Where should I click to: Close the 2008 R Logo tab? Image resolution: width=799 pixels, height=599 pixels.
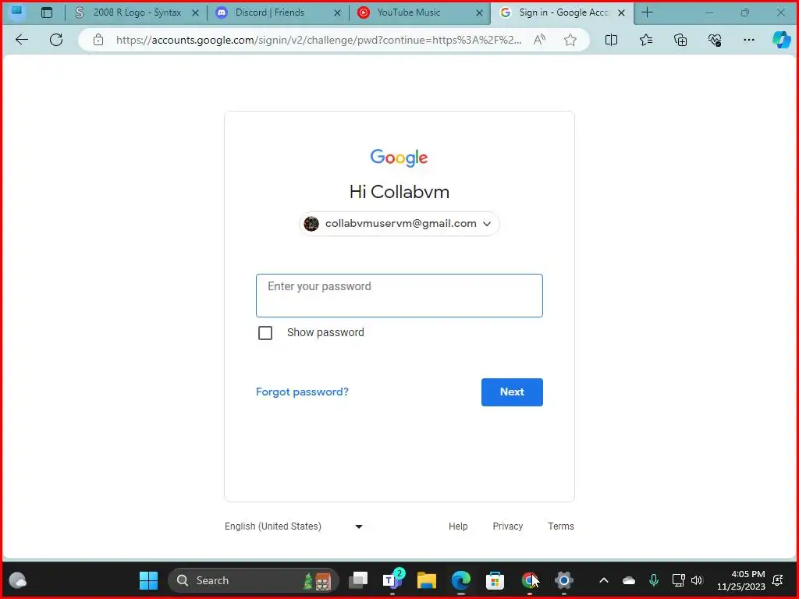point(195,12)
